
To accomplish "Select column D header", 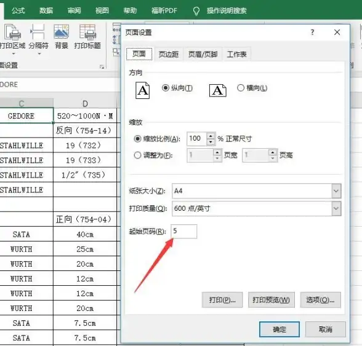I will [x=85, y=103].
